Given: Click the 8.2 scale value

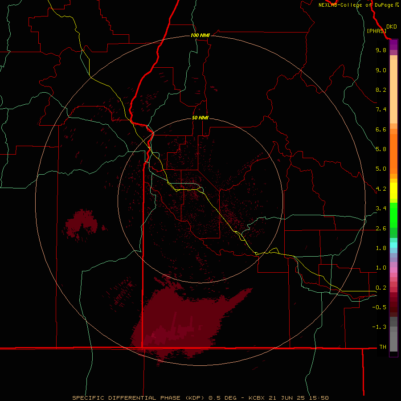Looking at the screenshot, I should pyautogui.click(x=381, y=90).
